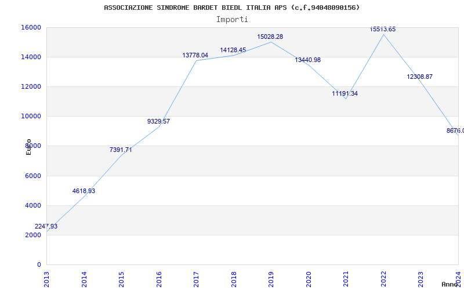Select data label 4618.93
The width and height of the screenshot is (464, 290).
[x=84, y=191]
